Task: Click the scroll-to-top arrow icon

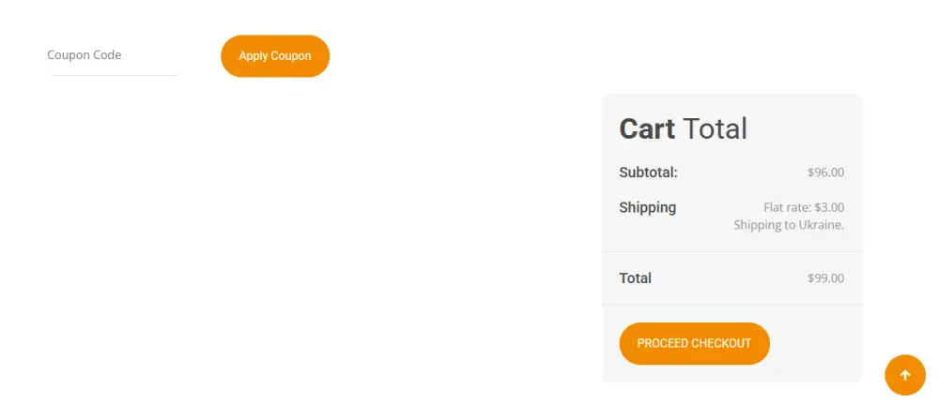Action: pyautogui.click(x=905, y=375)
